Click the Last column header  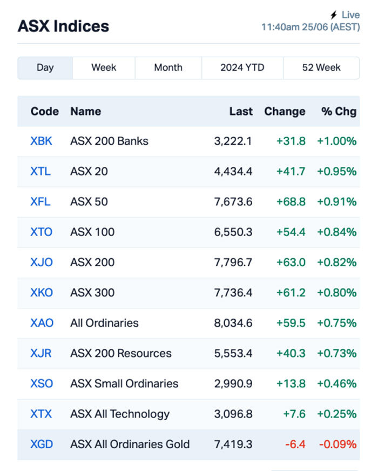241,111
